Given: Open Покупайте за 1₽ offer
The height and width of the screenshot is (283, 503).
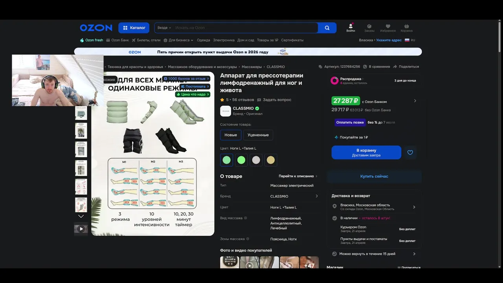Looking at the screenshot, I should tap(351, 137).
